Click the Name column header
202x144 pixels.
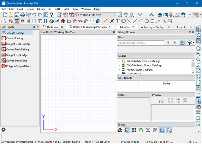coord(166,84)
